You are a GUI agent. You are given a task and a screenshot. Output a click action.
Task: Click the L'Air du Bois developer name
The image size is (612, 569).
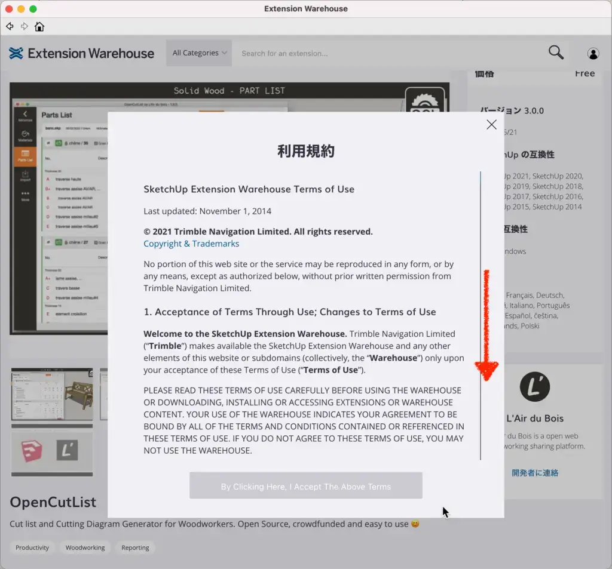[x=535, y=419]
